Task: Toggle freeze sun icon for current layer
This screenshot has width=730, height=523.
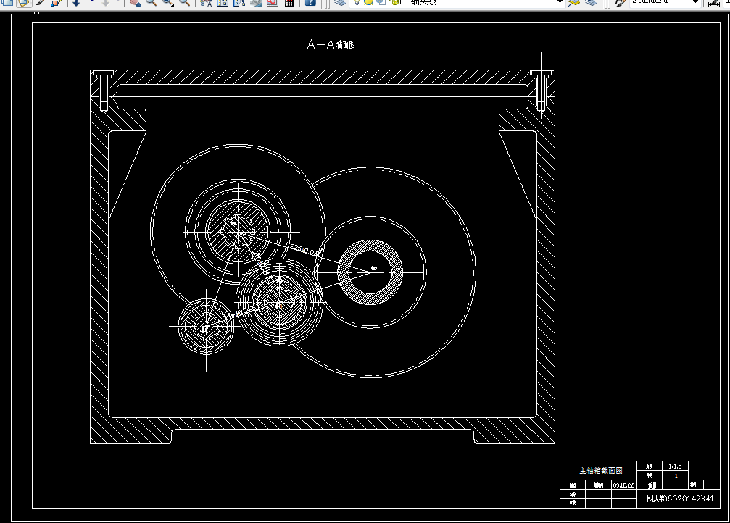Action: click(x=369, y=2)
